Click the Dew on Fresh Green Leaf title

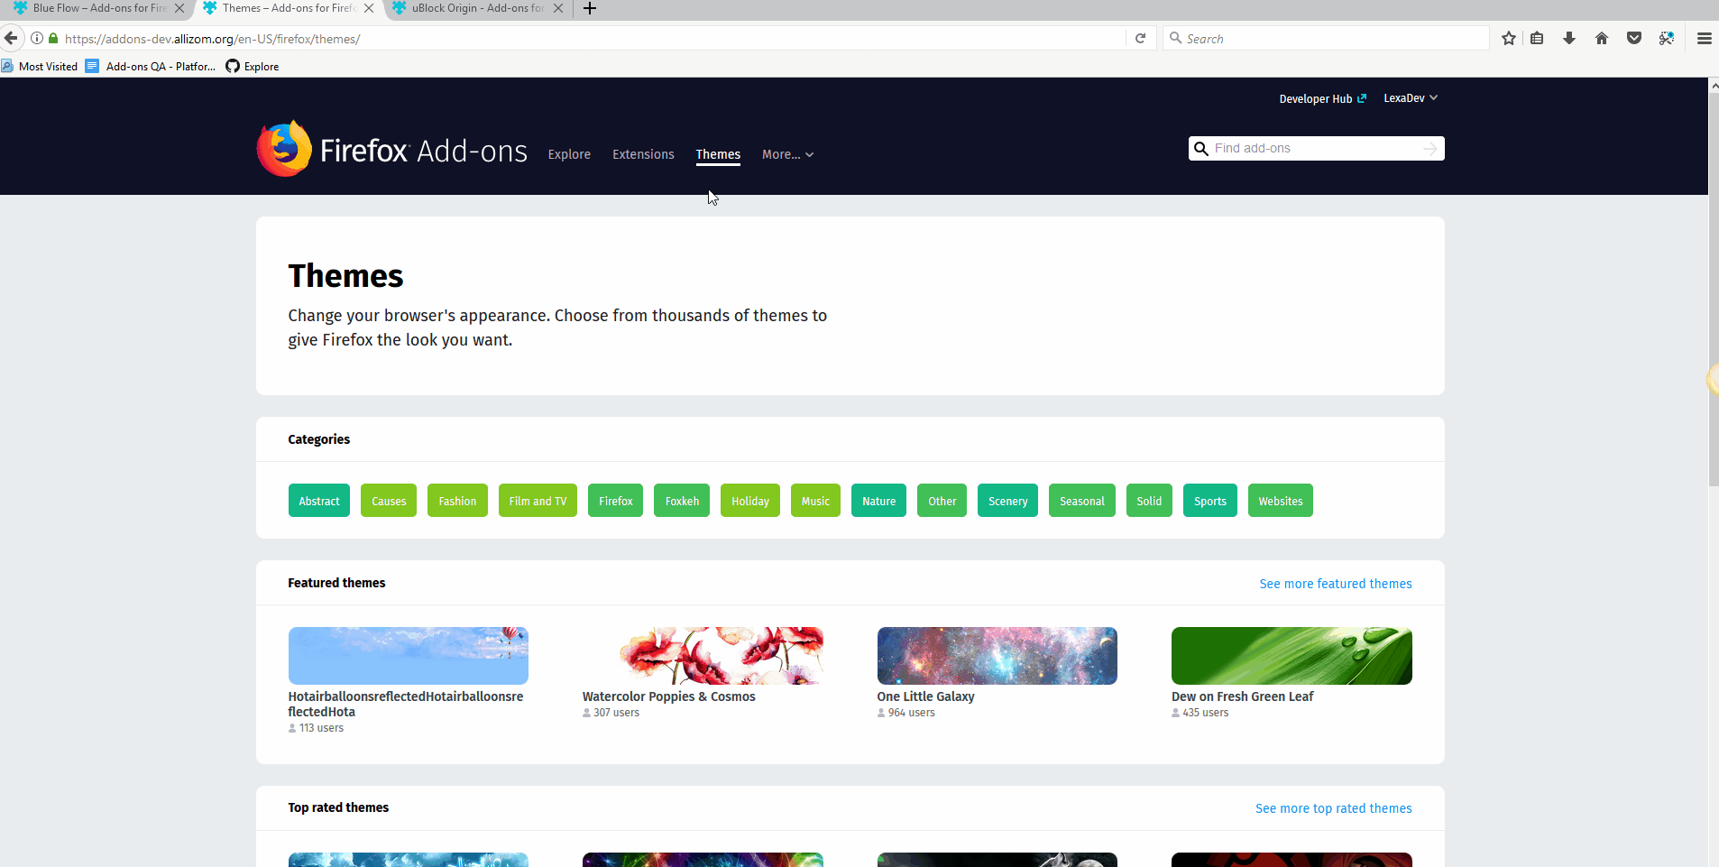click(x=1242, y=696)
